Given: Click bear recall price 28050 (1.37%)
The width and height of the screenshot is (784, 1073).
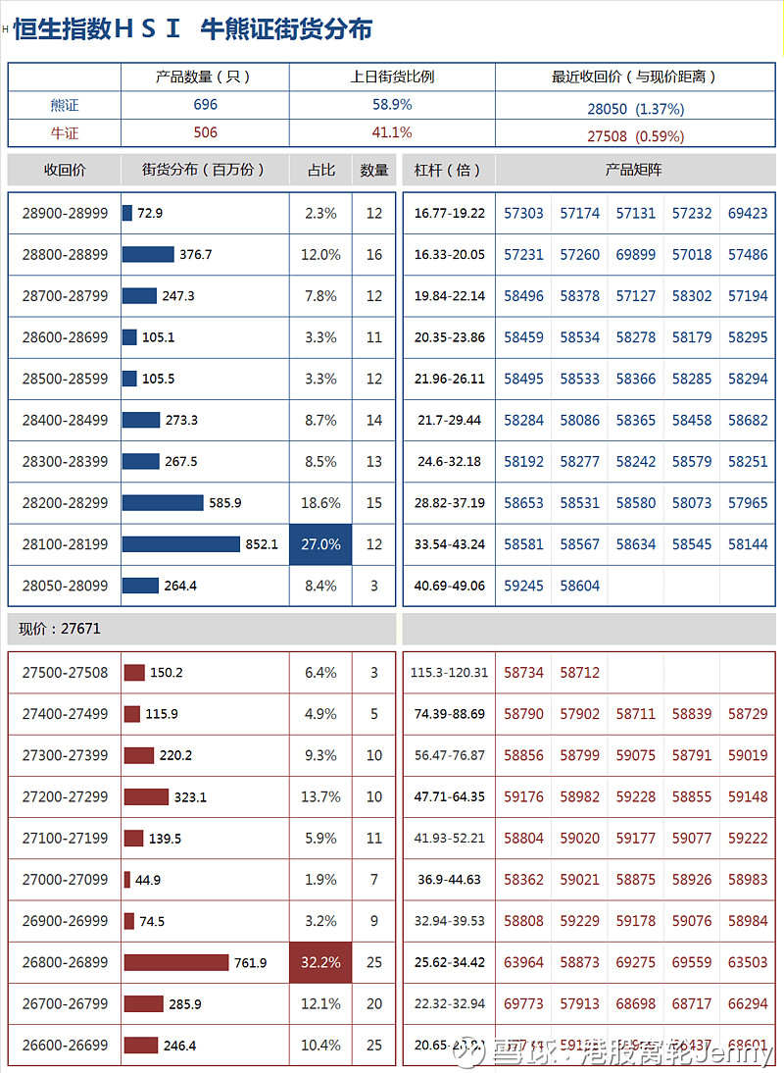Looking at the screenshot, I should tap(636, 109).
